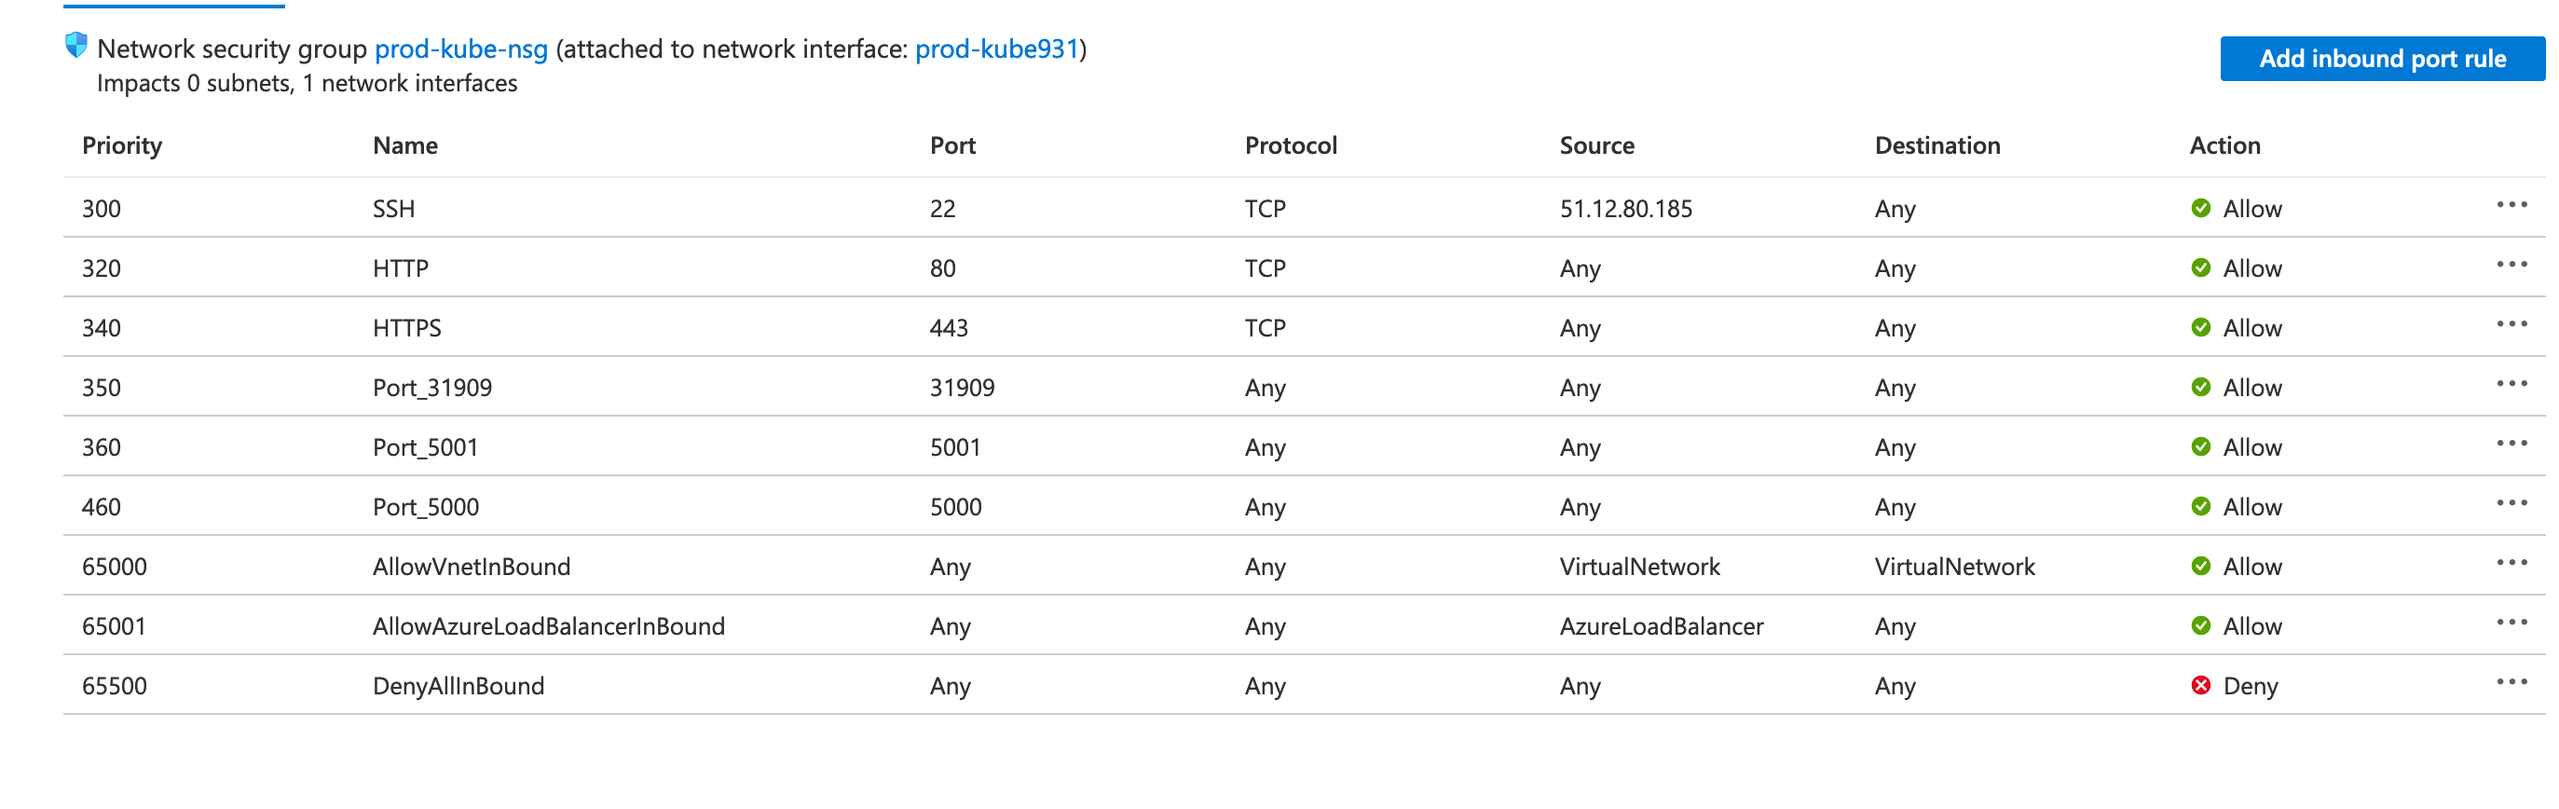Open the prod-kube-nsg link
Screen dimensions: 2559x809
tap(461, 48)
